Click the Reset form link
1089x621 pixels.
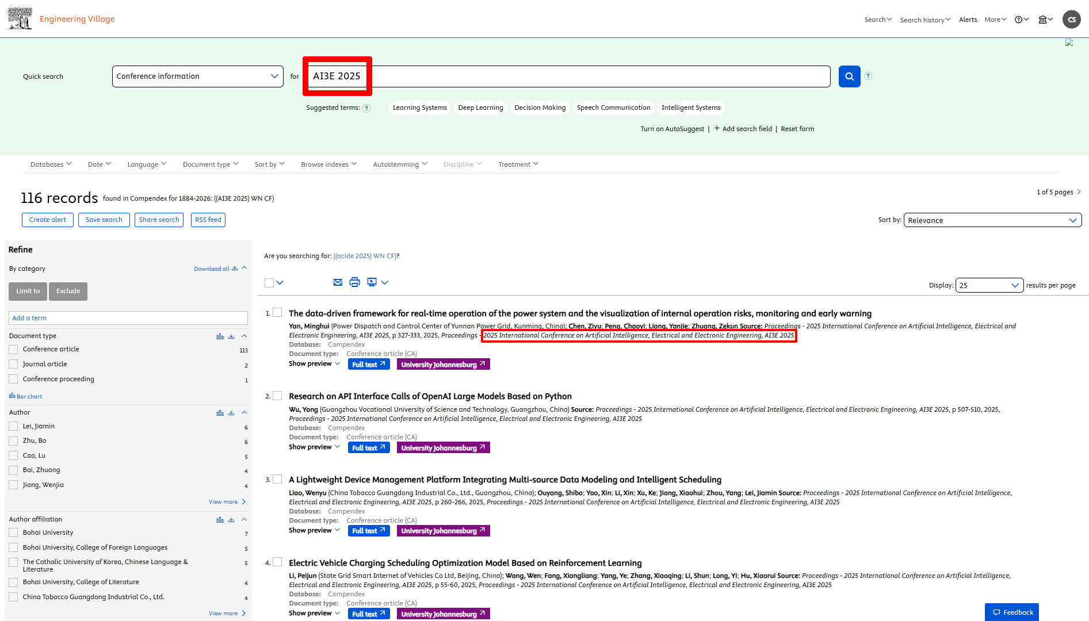point(797,129)
